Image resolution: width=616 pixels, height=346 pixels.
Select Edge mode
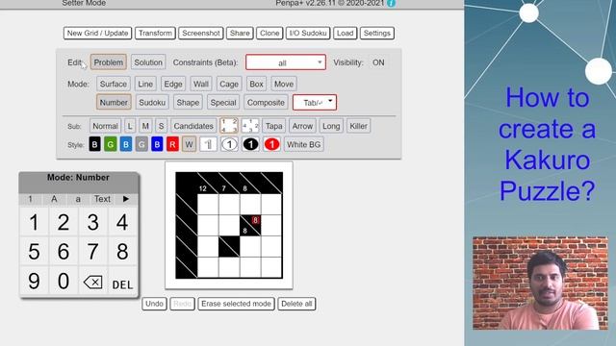[x=173, y=84]
